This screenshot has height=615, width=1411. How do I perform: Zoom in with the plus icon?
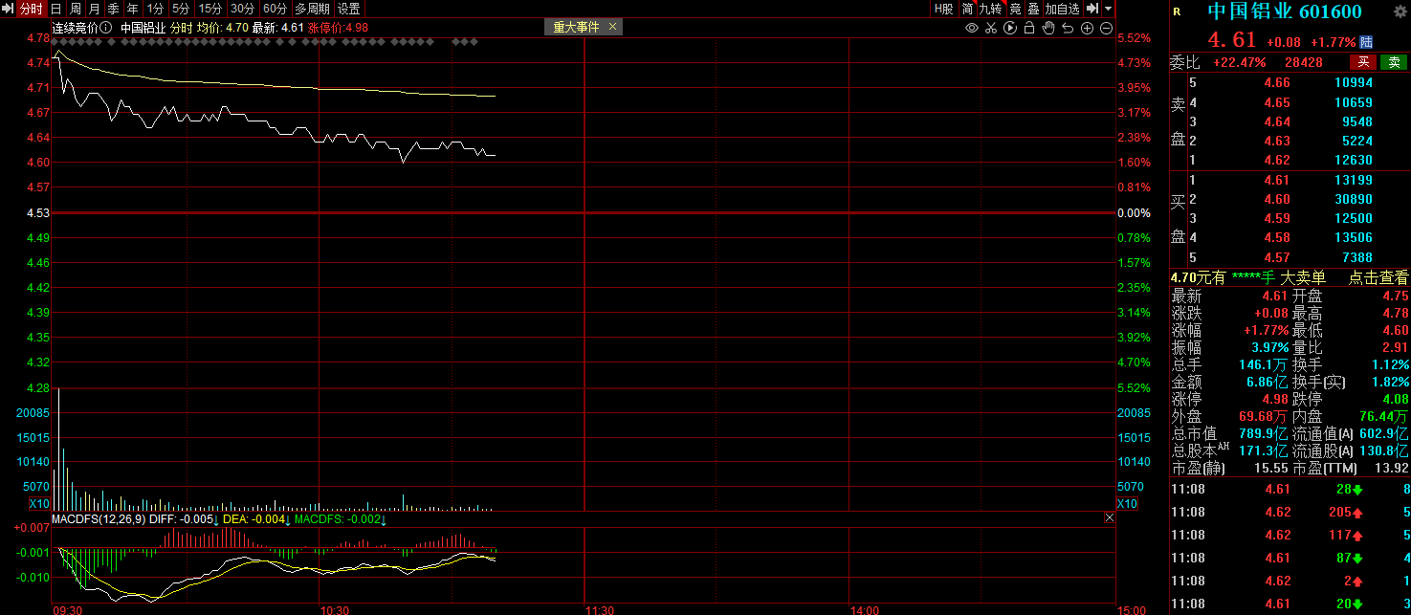(1087, 28)
